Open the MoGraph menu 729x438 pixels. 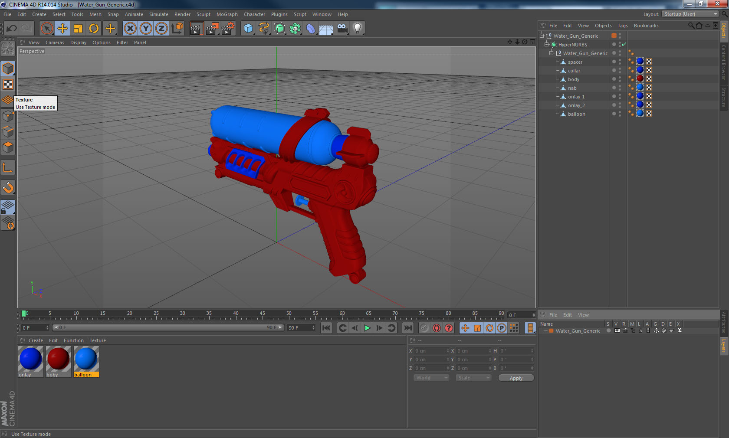pyautogui.click(x=227, y=14)
